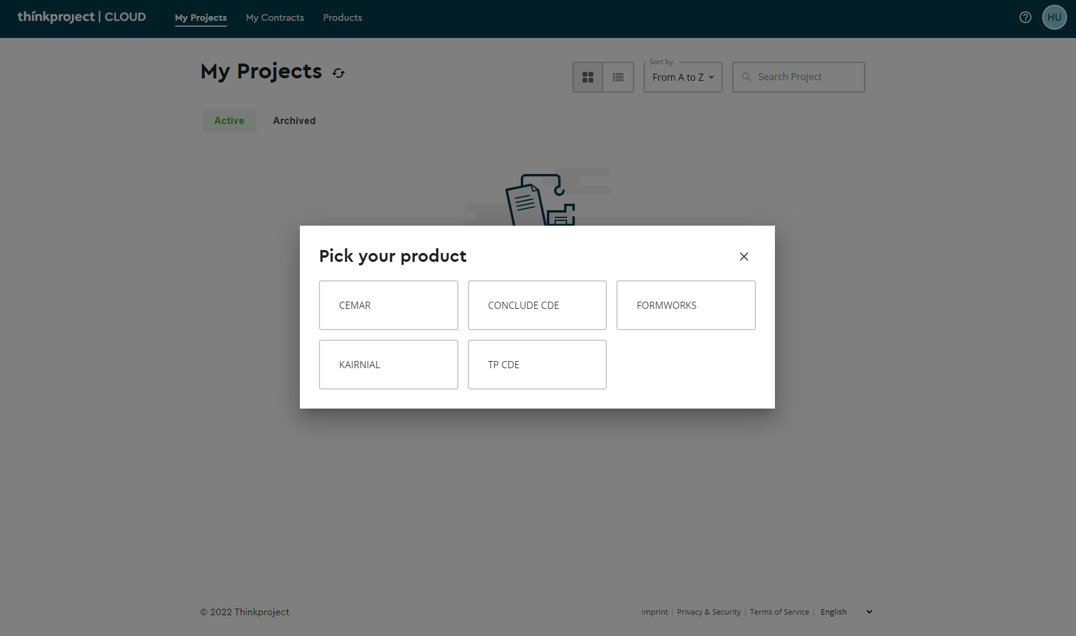Open the Privacy & Security footer link
This screenshot has width=1076, height=636.
709,612
